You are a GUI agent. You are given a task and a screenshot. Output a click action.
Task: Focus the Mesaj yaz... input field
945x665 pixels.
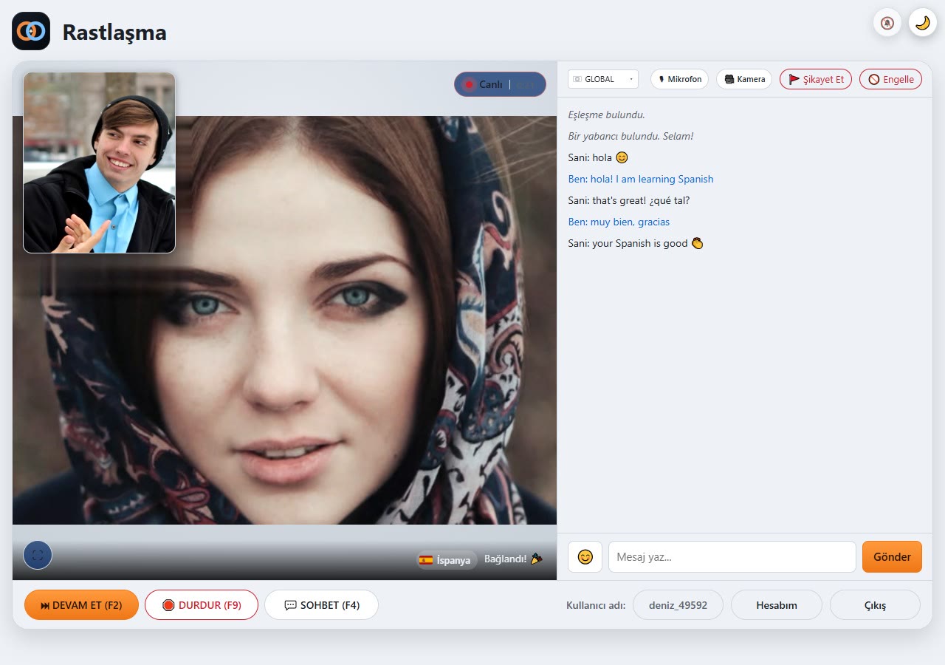(x=732, y=557)
